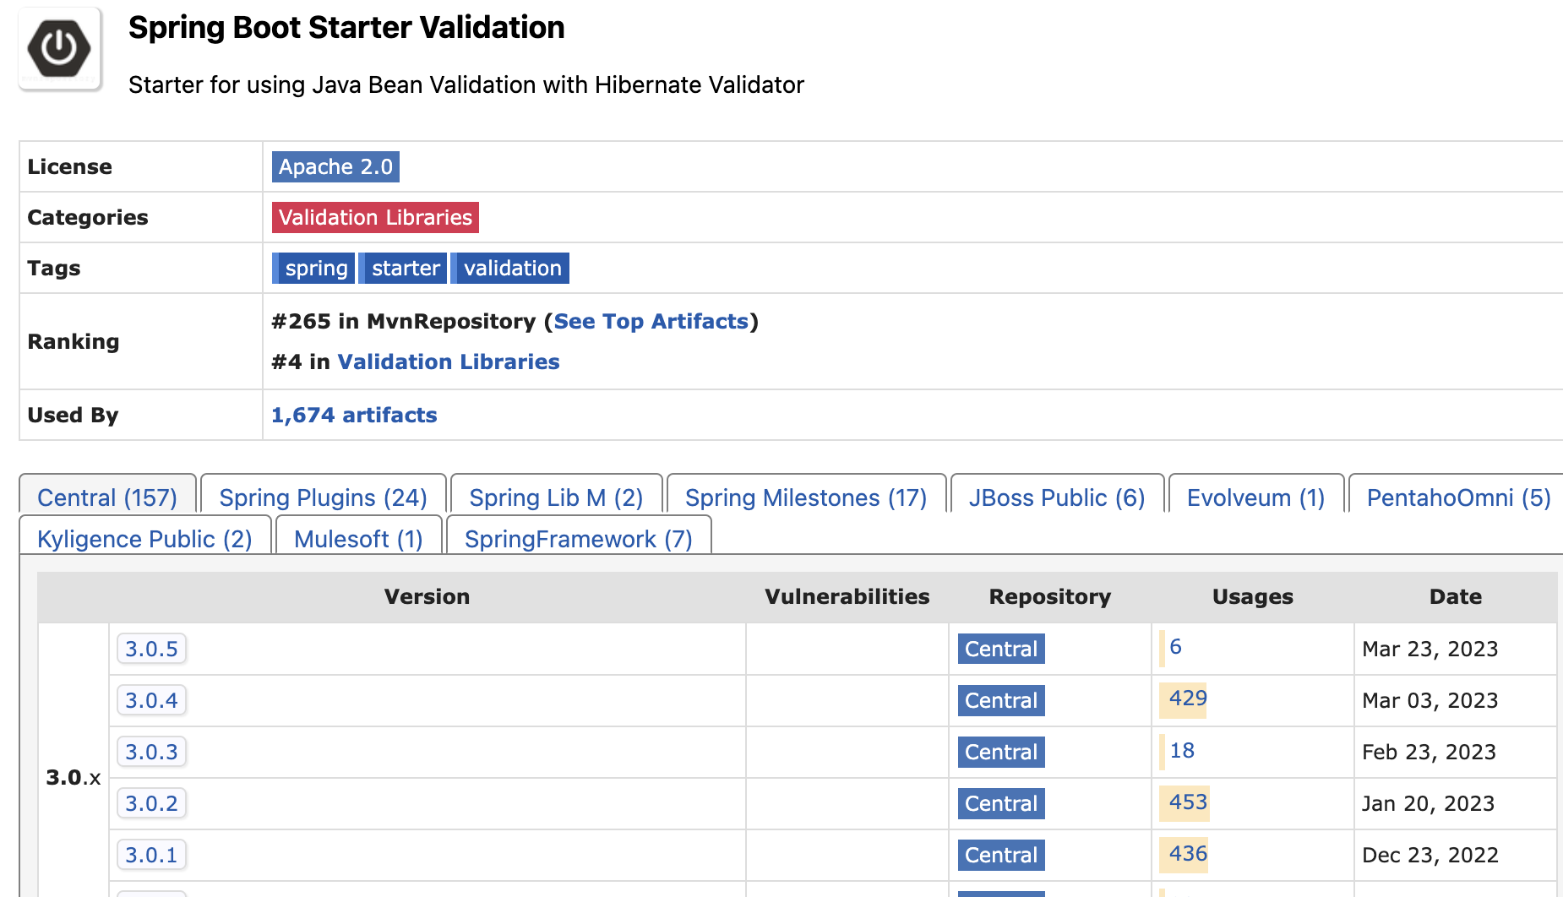Image resolution: width=1563 pixels, height=897 pixels.
Task: Switch to the Spring Lib M (2) tab
Action: tap(557, 497)
